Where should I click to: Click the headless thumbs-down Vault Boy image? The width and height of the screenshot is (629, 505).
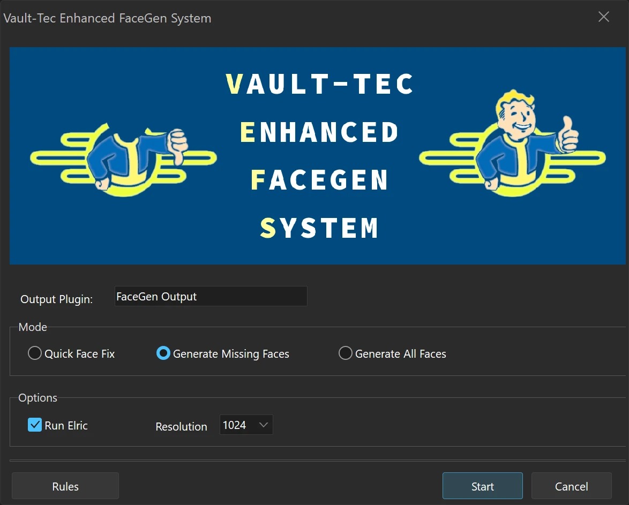click(x=124, y=159)
